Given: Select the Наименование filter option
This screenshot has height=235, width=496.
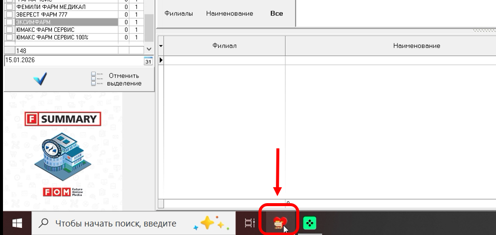Looking at the screenshot, I should (x=230, y=13).
